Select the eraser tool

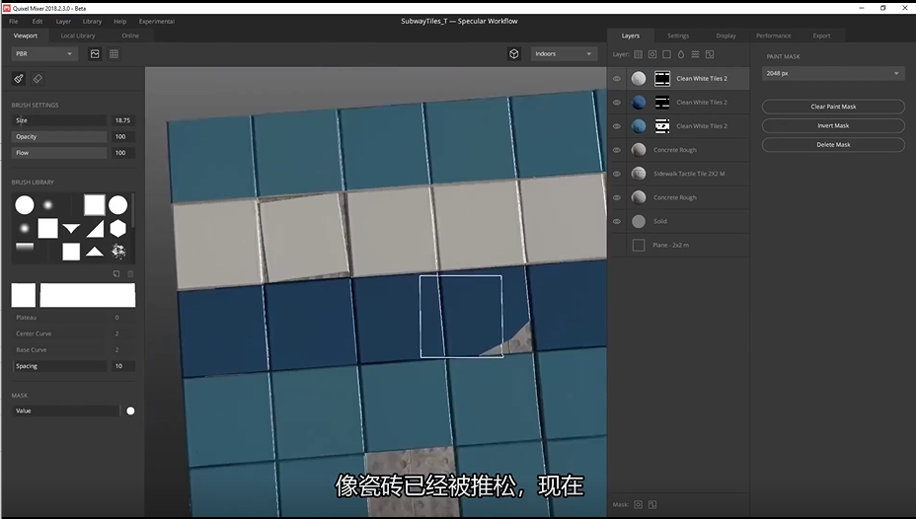coord(38,79)
